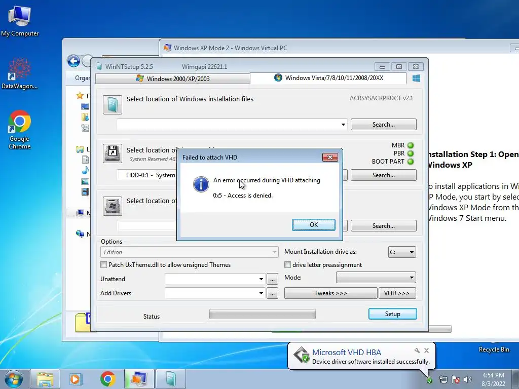Screen dimensions: 519x389
Task: Open Windows Explorer from taskbar
Action: coord(45,379)
